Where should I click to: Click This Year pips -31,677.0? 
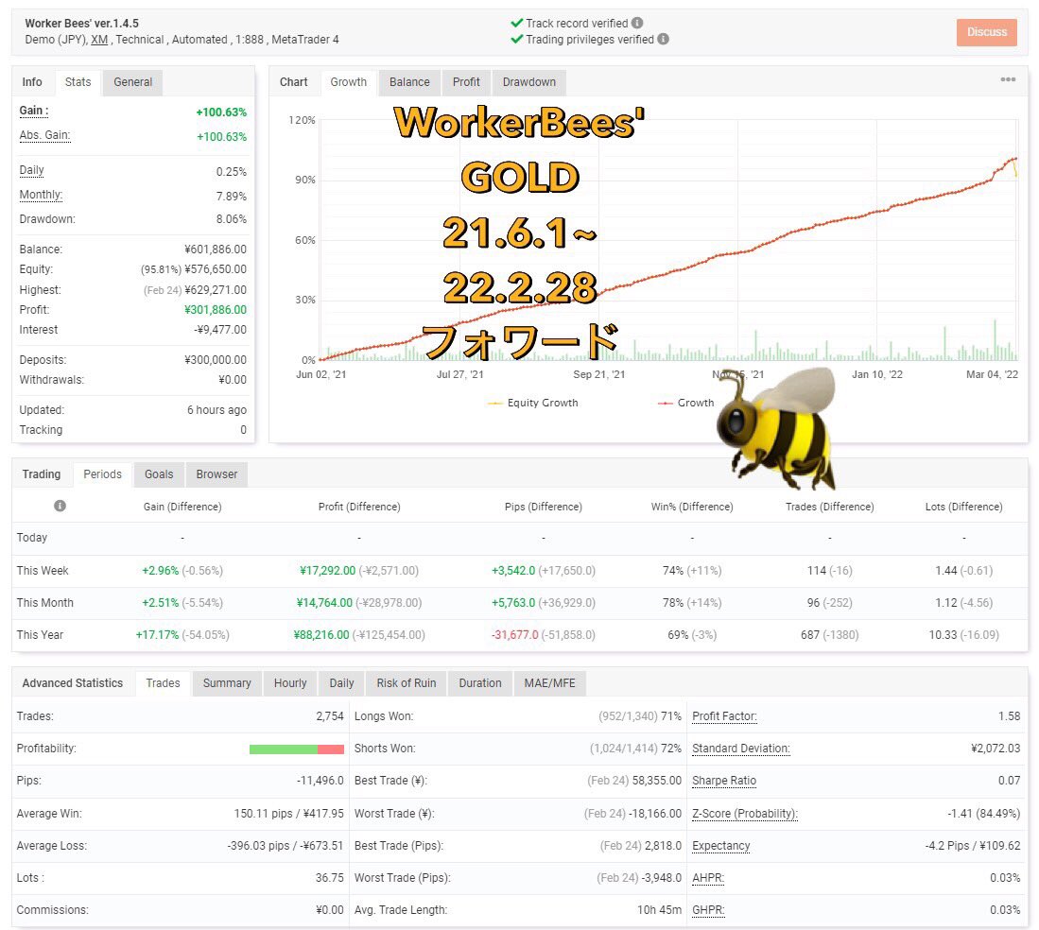(x=515, y=634)
